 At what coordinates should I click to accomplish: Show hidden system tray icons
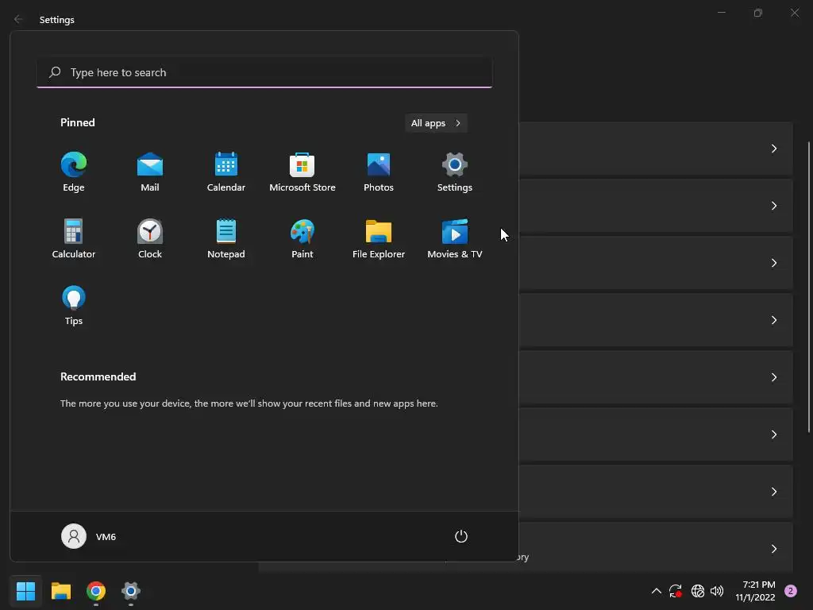pos(656,591)
